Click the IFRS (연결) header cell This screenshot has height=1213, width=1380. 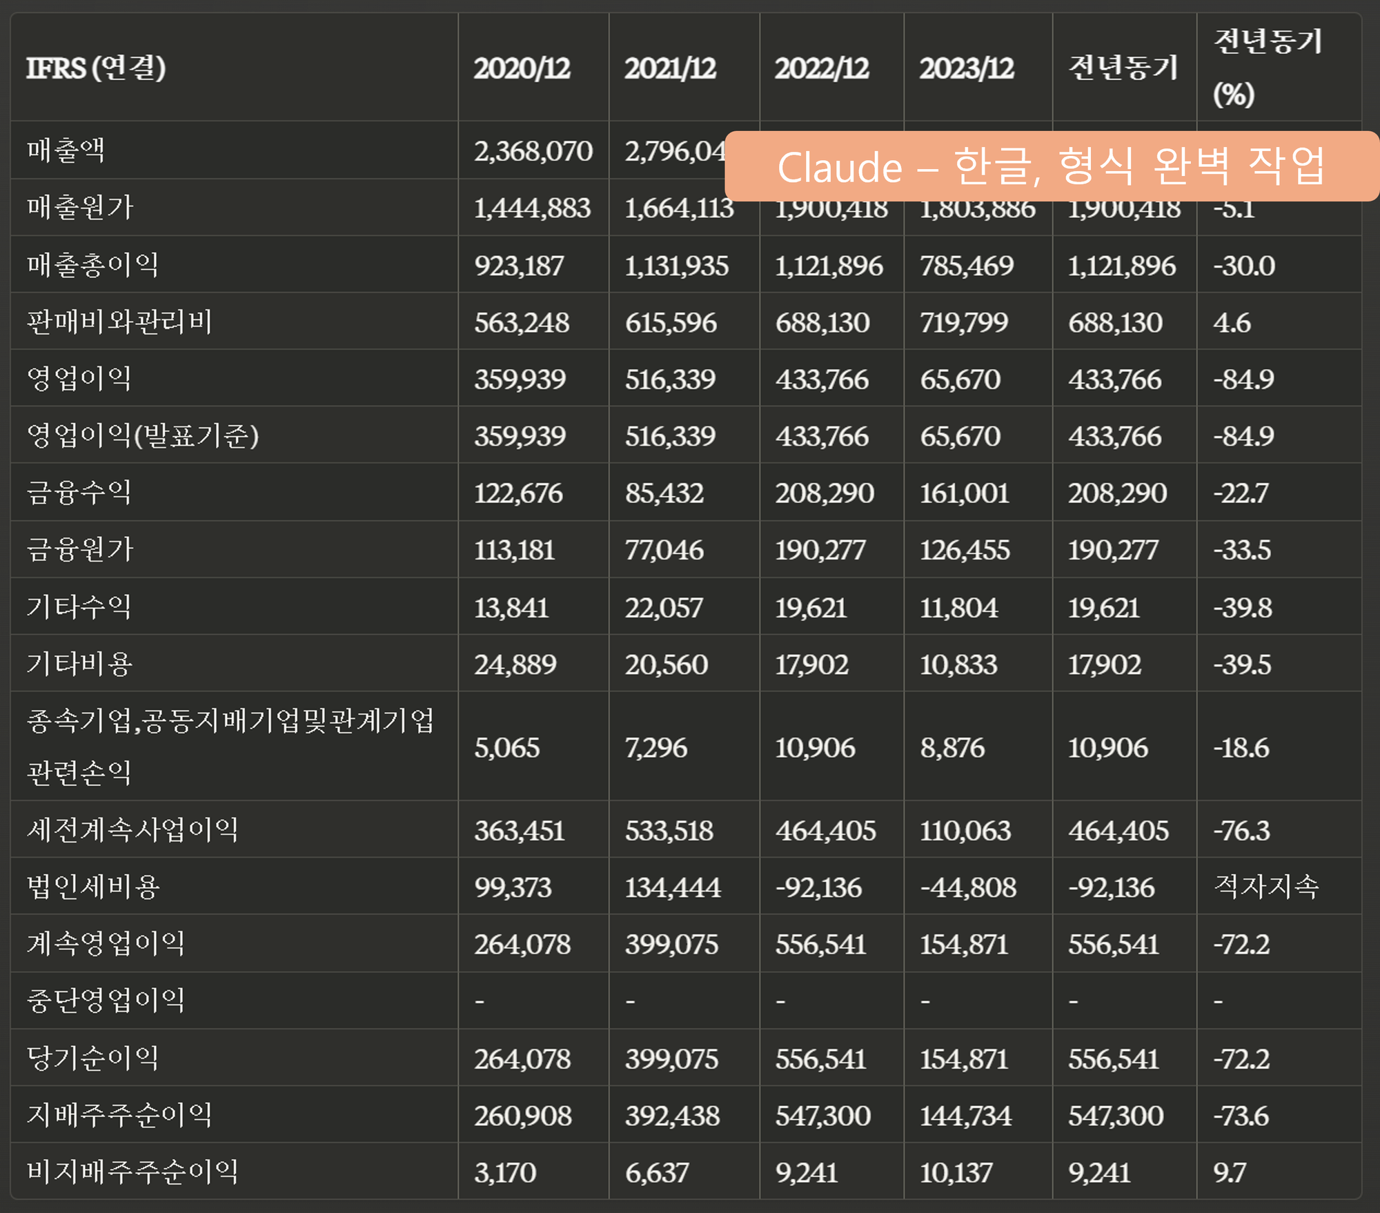(x=96, y=68)
